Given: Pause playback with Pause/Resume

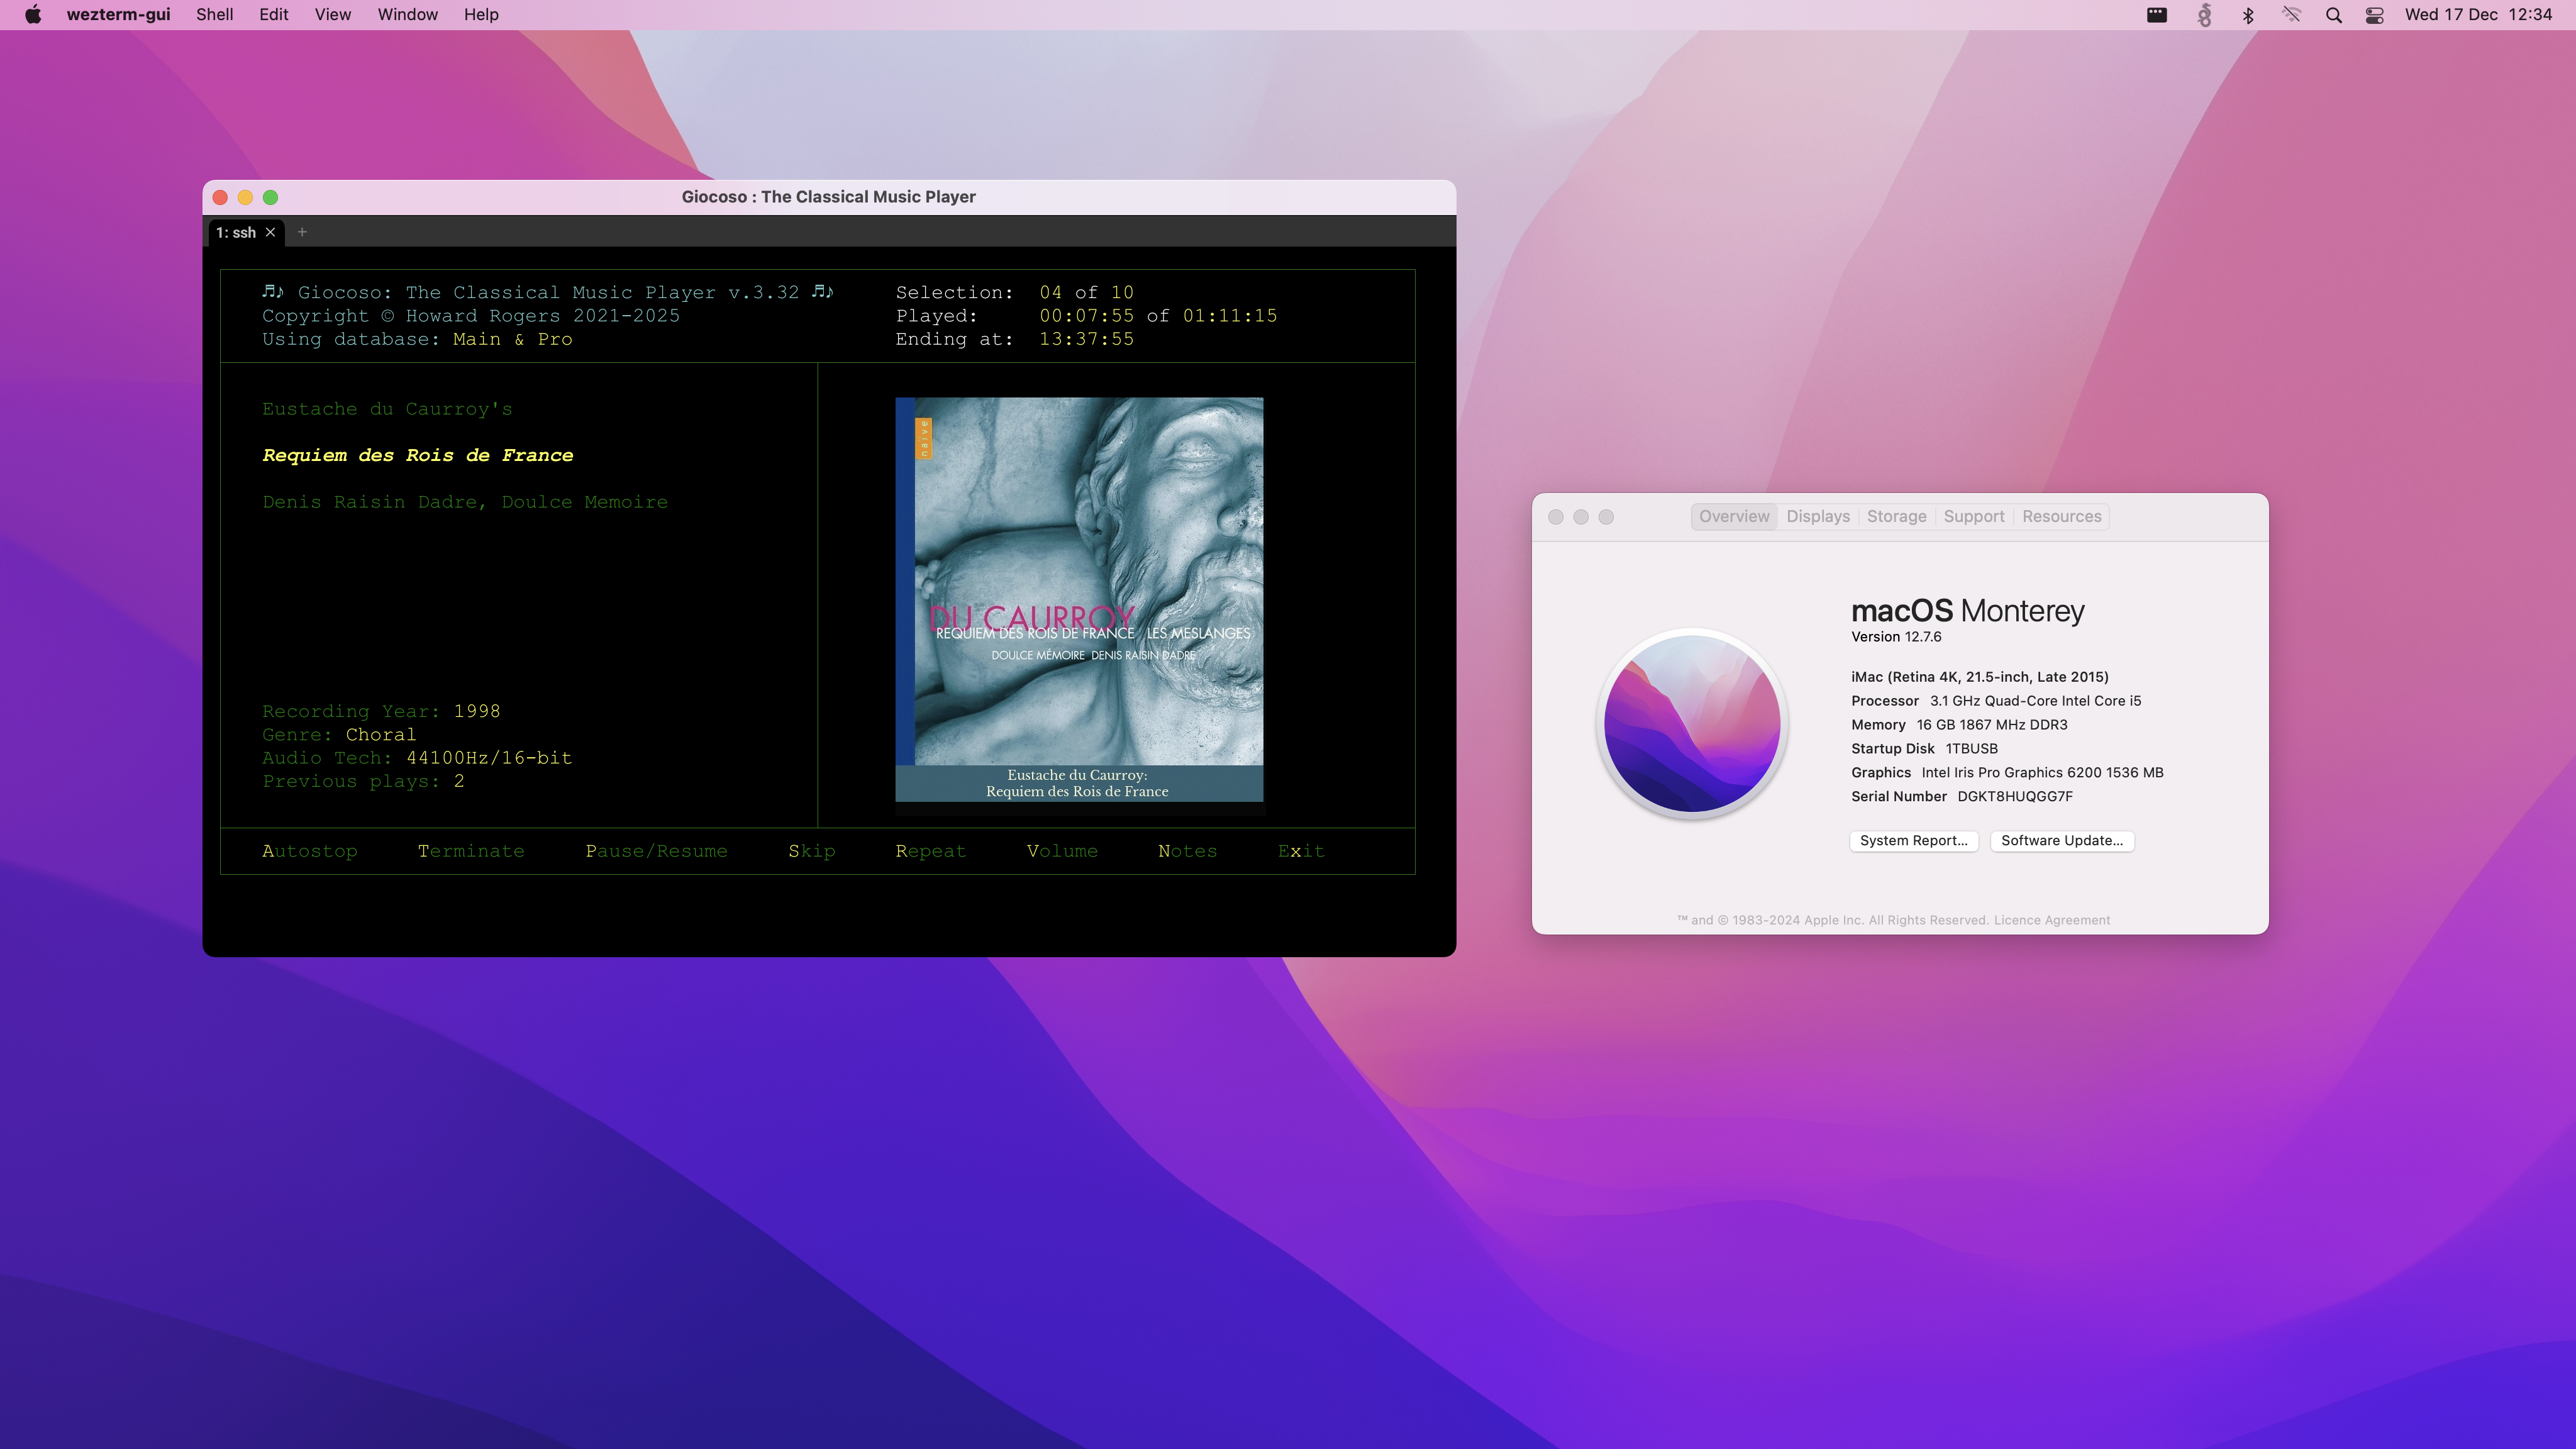Looking at the screenshot, I should 656,851.
